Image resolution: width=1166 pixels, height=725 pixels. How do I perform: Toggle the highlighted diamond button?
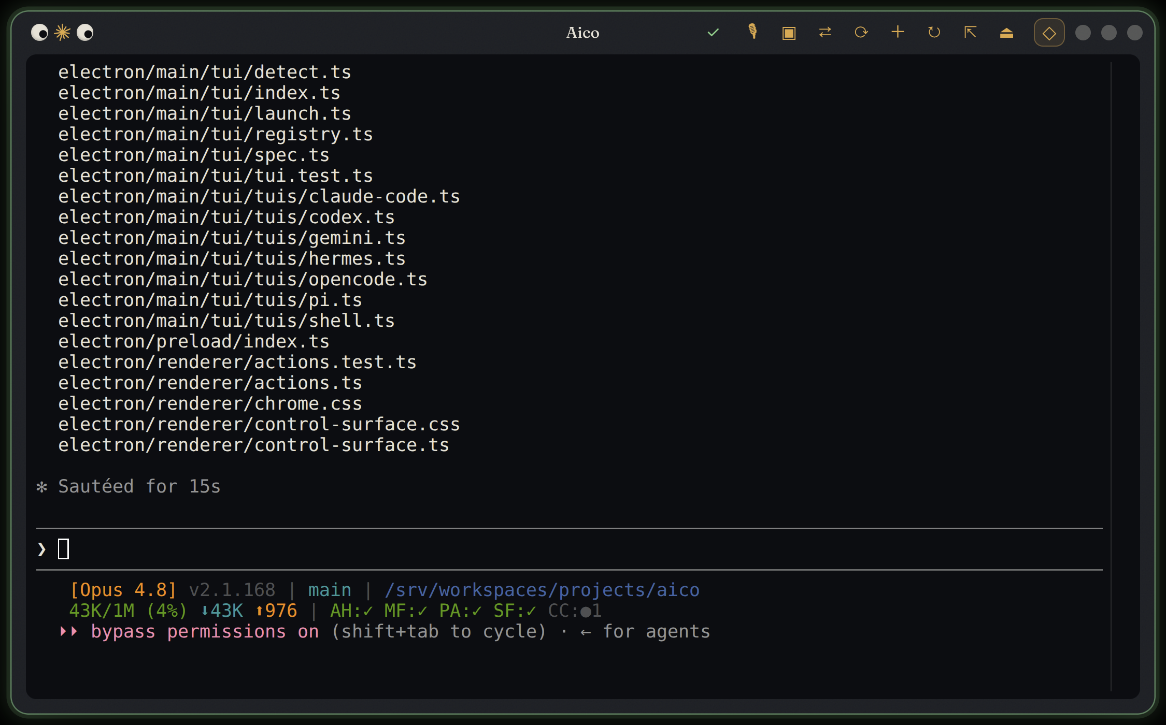tap(1049, 33)
